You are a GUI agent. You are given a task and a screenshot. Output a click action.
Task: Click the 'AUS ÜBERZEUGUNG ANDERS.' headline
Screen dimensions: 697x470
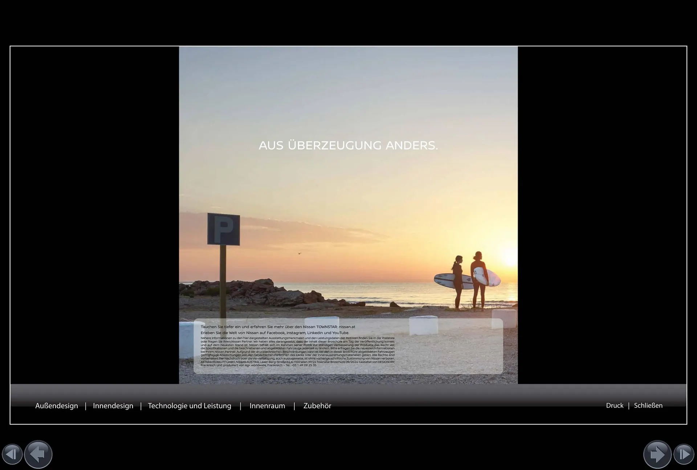coord(348,146)
